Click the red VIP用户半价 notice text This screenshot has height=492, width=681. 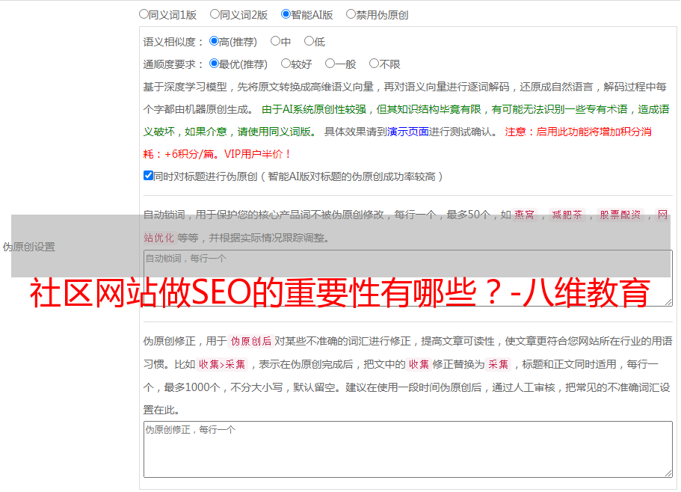(x=257, y=154)
